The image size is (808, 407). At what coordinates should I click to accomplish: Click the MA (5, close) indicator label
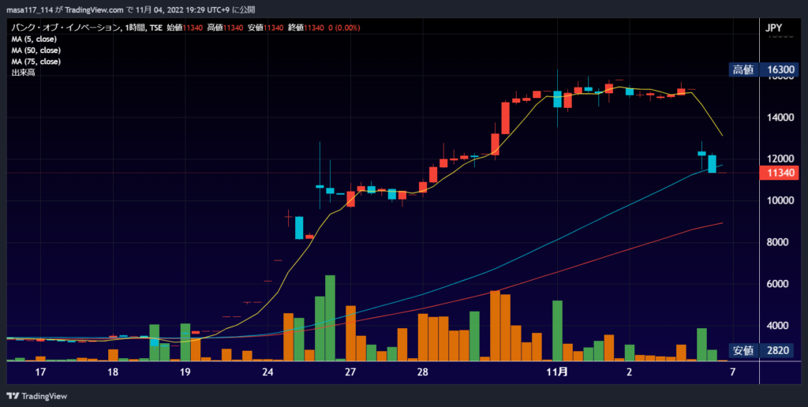34,39
